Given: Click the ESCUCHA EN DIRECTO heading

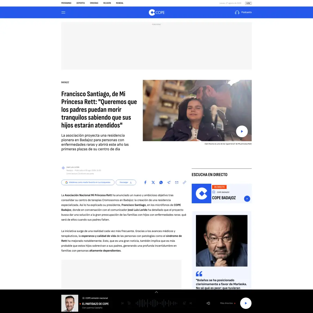Looking at the screenshot, I should (x=209, y=175).
